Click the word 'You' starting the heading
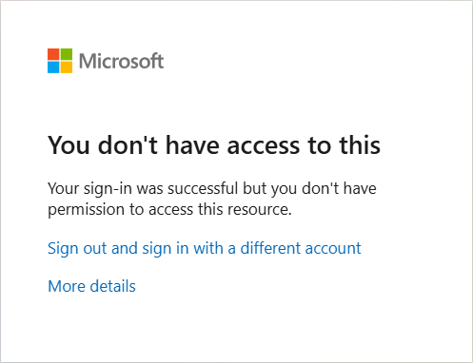Screen dimensions: 473x363 tap(69, 145)
